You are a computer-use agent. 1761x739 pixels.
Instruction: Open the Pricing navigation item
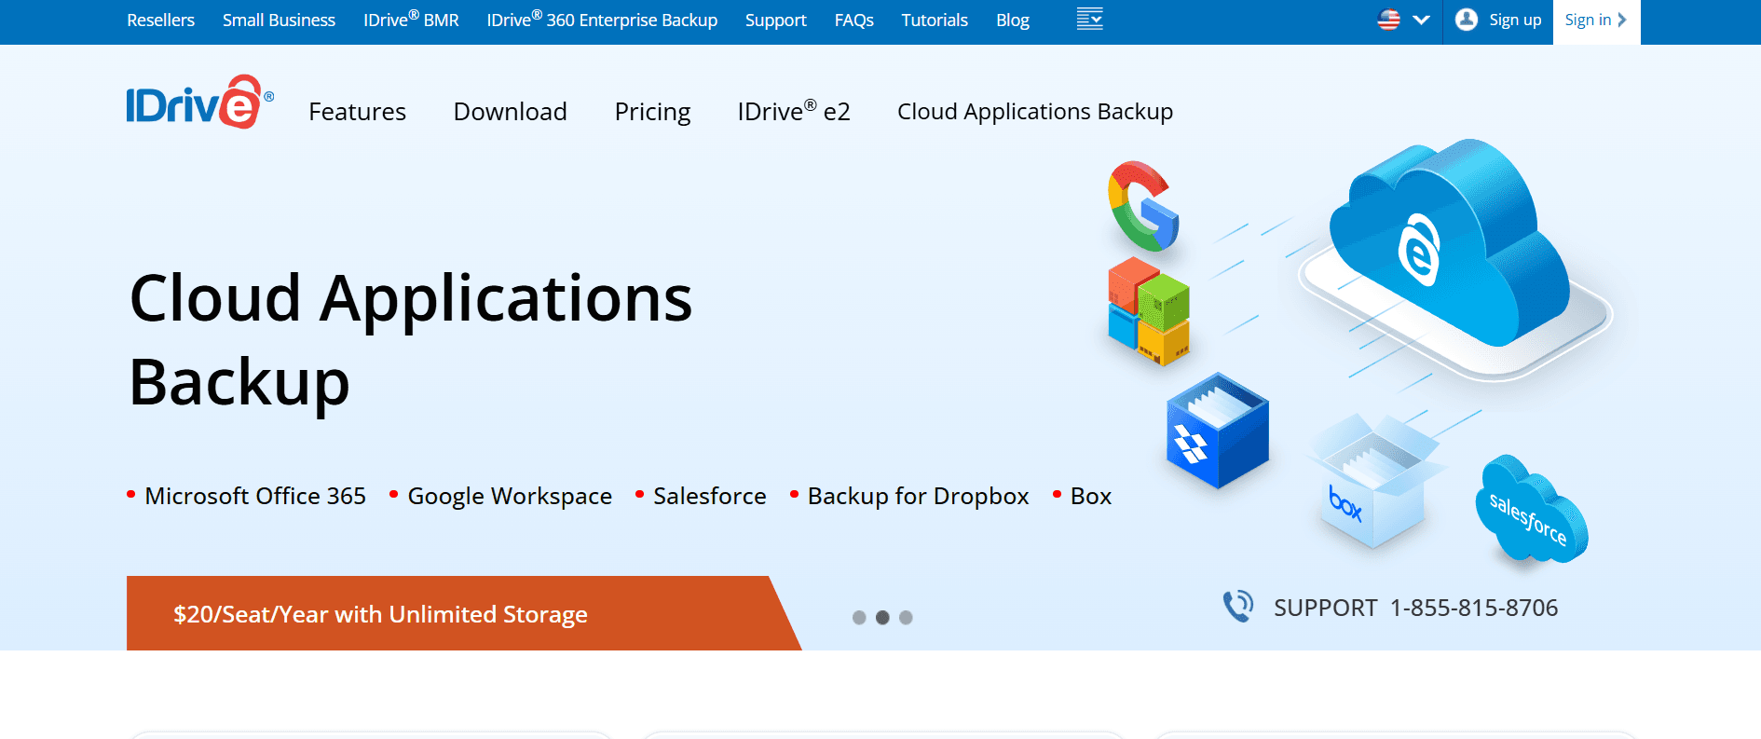(x=652, y=112)
